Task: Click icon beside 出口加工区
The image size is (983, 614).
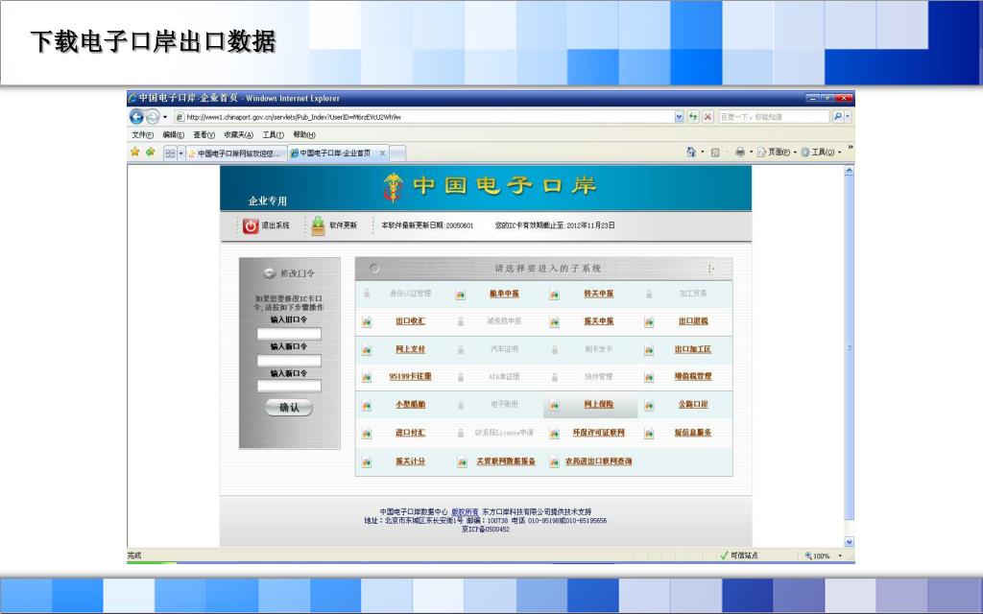Action: tap(649, 350)
